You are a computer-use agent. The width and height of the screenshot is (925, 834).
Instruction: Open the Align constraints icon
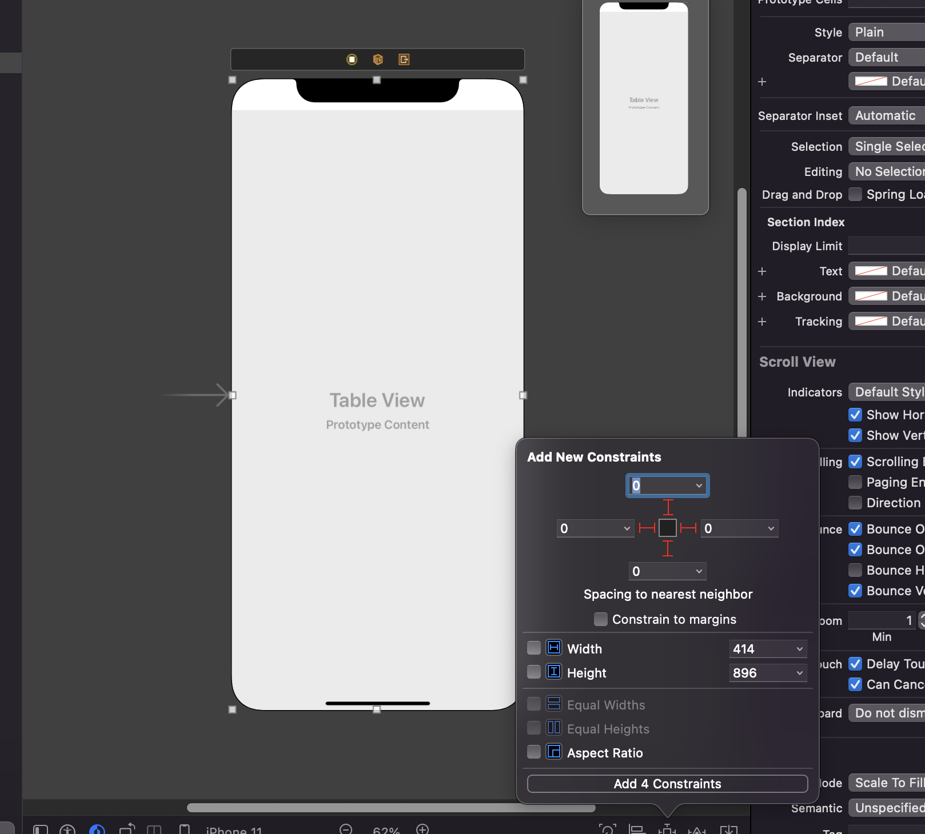637,829
